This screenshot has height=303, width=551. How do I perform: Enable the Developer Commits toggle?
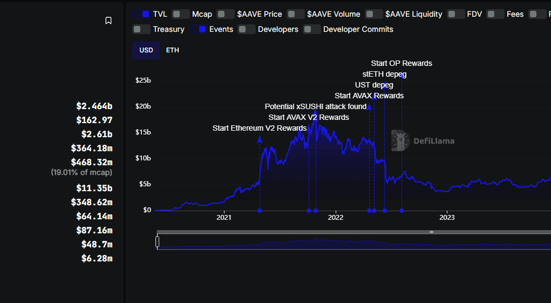click(312, 29)
